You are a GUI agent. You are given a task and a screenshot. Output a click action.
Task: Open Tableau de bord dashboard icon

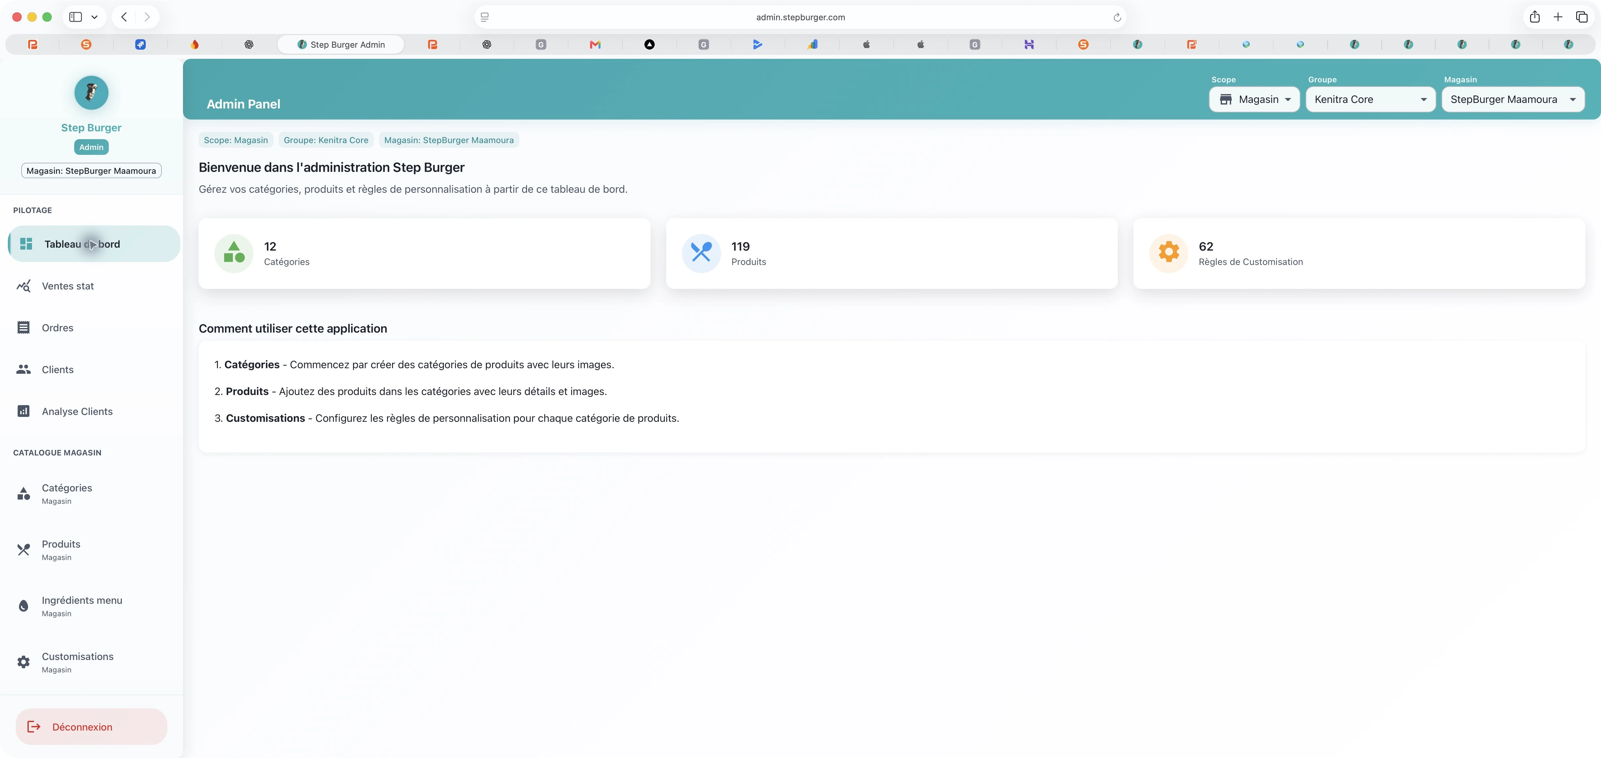[x=26, y=243]
